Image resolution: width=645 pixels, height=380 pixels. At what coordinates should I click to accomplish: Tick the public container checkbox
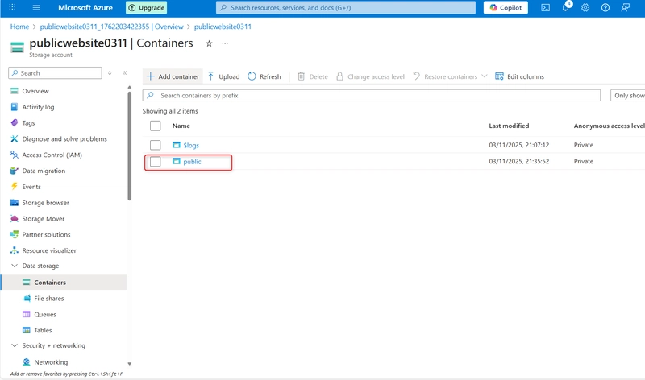[x=156, y=162]
